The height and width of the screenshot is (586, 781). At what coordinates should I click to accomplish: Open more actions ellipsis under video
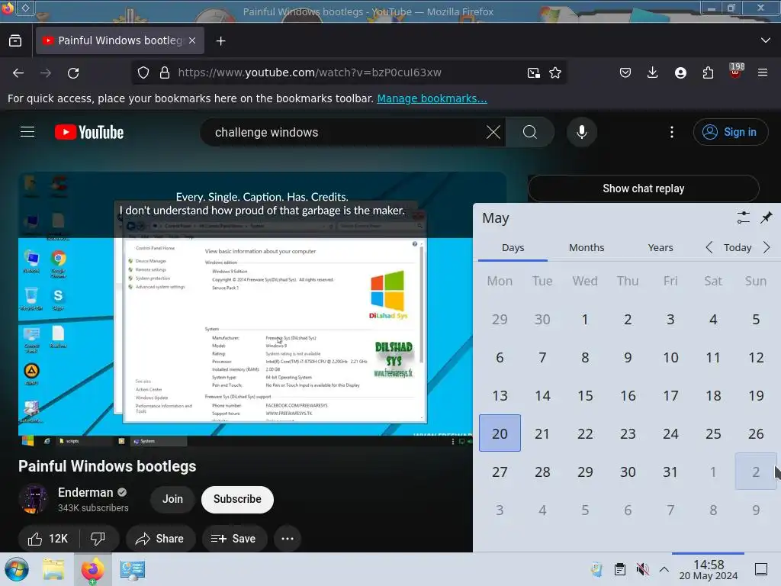pyautogui.click(x=288, y=539)
